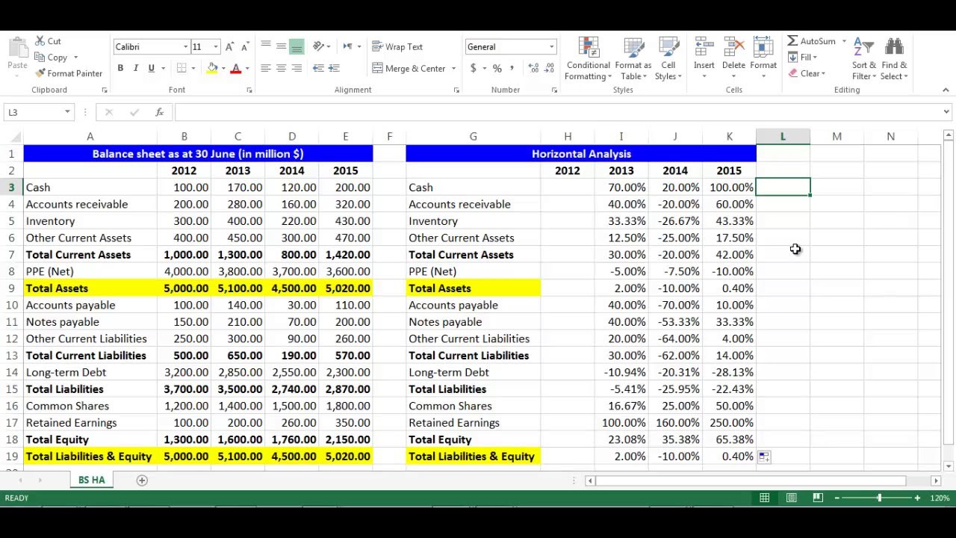Switch to Page Layout view in the status bar
This screenshot has height=538, width=956.
[792, 498]
